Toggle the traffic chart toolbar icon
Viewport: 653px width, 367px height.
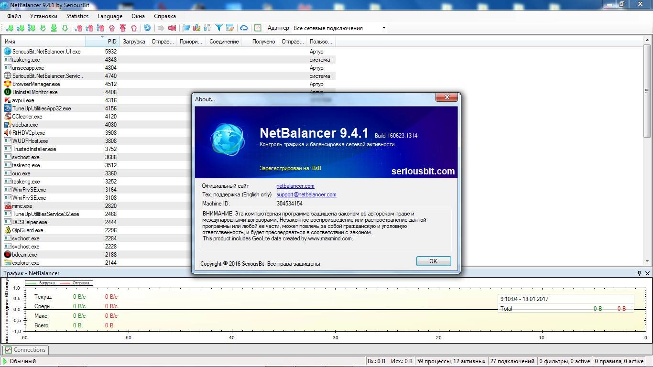click(x=258, y=28)
